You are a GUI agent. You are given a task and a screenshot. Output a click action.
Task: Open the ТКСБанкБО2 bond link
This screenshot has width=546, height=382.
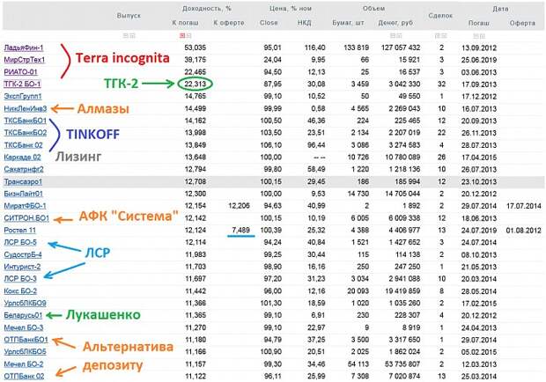(x=25, y=133)
